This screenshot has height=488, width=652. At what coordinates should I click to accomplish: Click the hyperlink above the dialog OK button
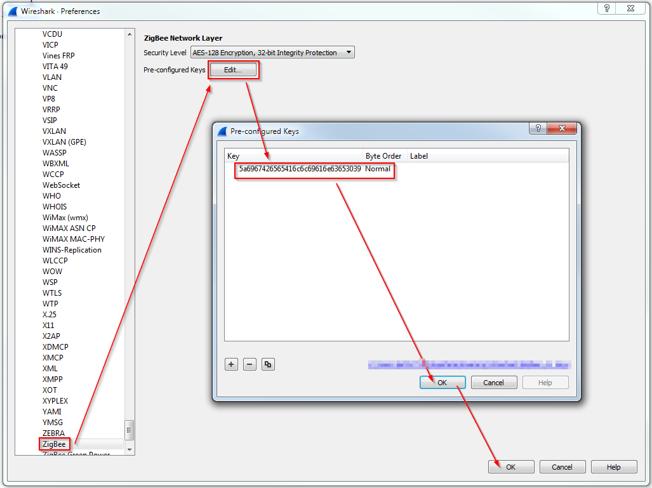point(469,364)
